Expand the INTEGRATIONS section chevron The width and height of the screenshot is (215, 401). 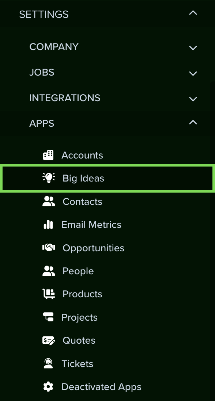pyautogui.click(x=193, y=99)
